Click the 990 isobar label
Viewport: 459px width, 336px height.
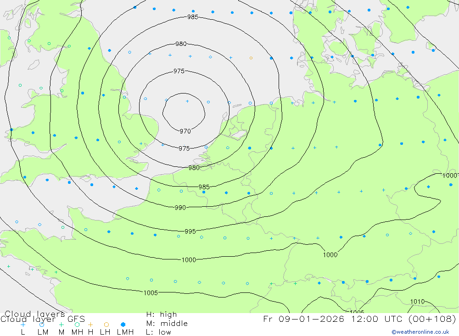pyautogui.click(x=180, y=208)
